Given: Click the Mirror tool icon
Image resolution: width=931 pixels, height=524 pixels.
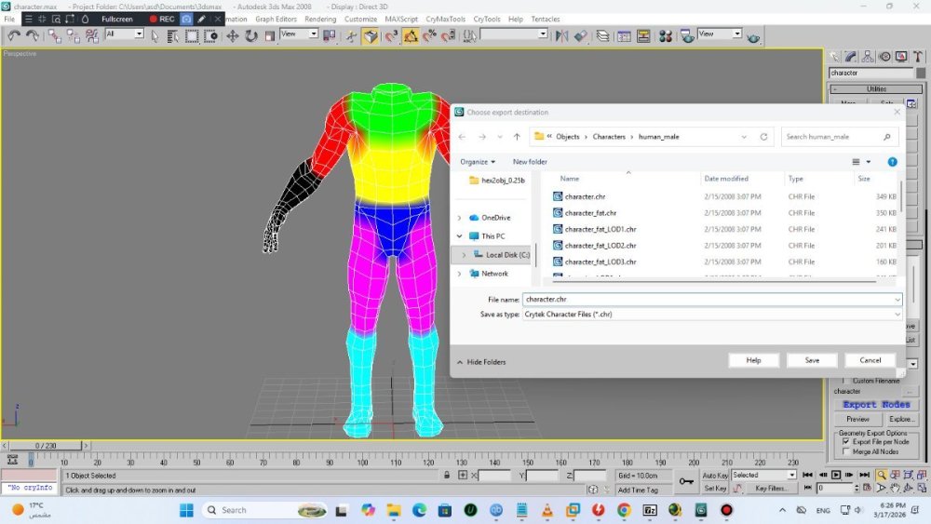Looking at the screenshot, I should pos(561,36).
